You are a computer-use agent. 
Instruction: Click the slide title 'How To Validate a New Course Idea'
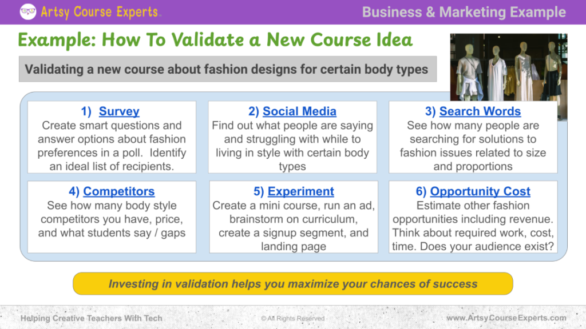[215, 40]
